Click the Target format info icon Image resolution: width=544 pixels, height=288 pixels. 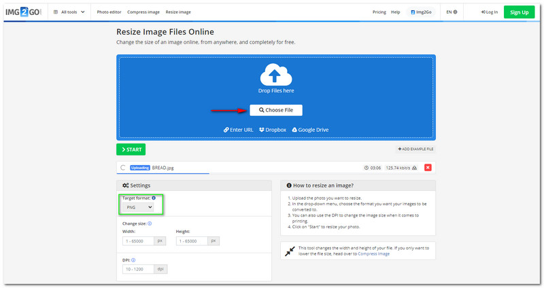[154, 198]
